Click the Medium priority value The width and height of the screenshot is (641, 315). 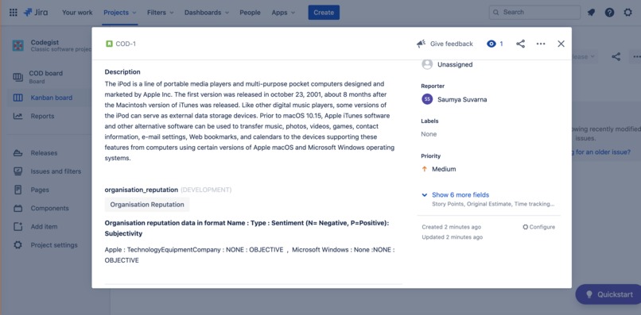pyautogui.click(x=444, y=169)
